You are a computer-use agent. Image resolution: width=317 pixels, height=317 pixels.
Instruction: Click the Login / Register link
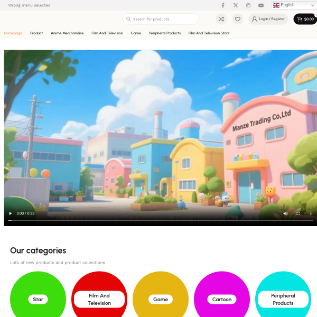click(268, 19)
